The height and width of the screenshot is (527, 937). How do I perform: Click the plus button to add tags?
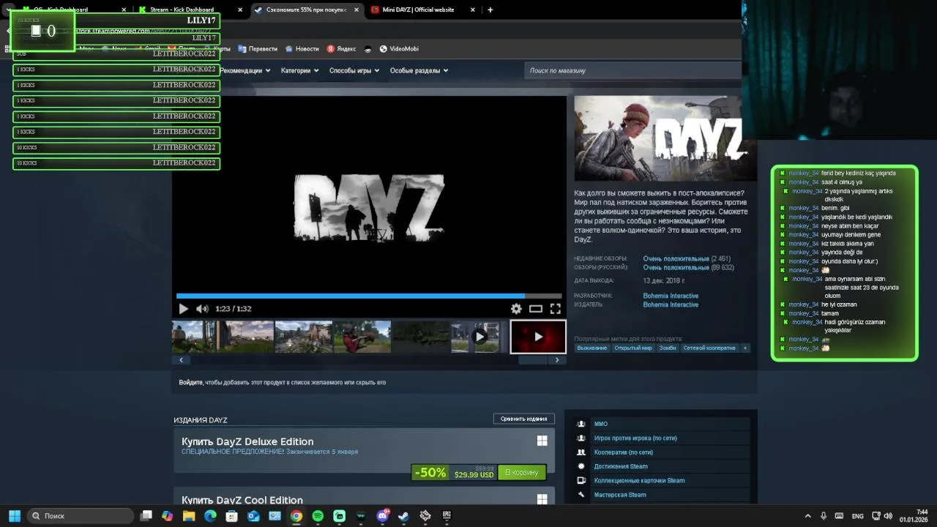[x=745, y=348]
